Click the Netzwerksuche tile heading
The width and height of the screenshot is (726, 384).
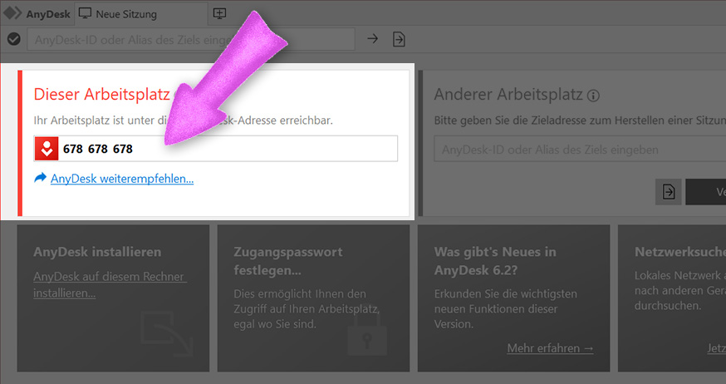click(680, 252)
